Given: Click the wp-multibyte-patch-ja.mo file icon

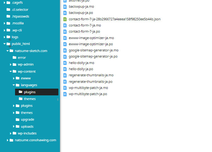Looking at the screenshot, I should pyautogui.click(x=65, y=88).
